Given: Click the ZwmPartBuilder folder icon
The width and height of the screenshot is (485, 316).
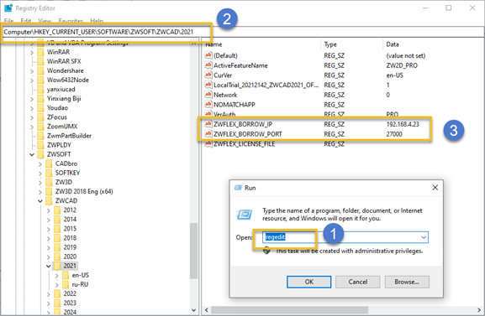Looking at the screenshot, I should click(40, 136).
